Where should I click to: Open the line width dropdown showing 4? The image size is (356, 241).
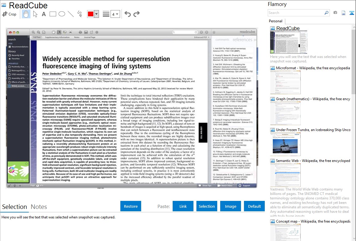point(115,14)
